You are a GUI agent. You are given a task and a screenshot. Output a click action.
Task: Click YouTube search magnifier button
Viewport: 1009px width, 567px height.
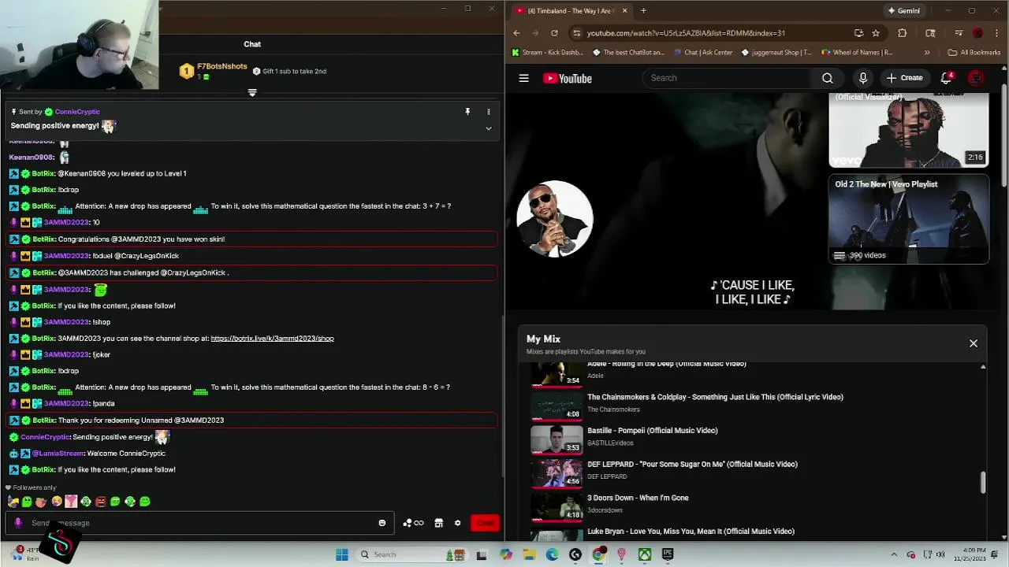tap(828, 78)
